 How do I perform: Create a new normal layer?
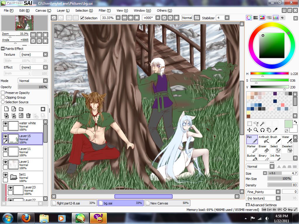[x=6, y=109]
